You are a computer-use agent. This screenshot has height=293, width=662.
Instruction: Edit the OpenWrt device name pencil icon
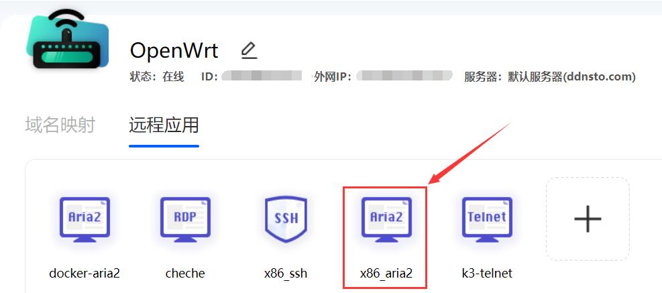coord(249,50)
